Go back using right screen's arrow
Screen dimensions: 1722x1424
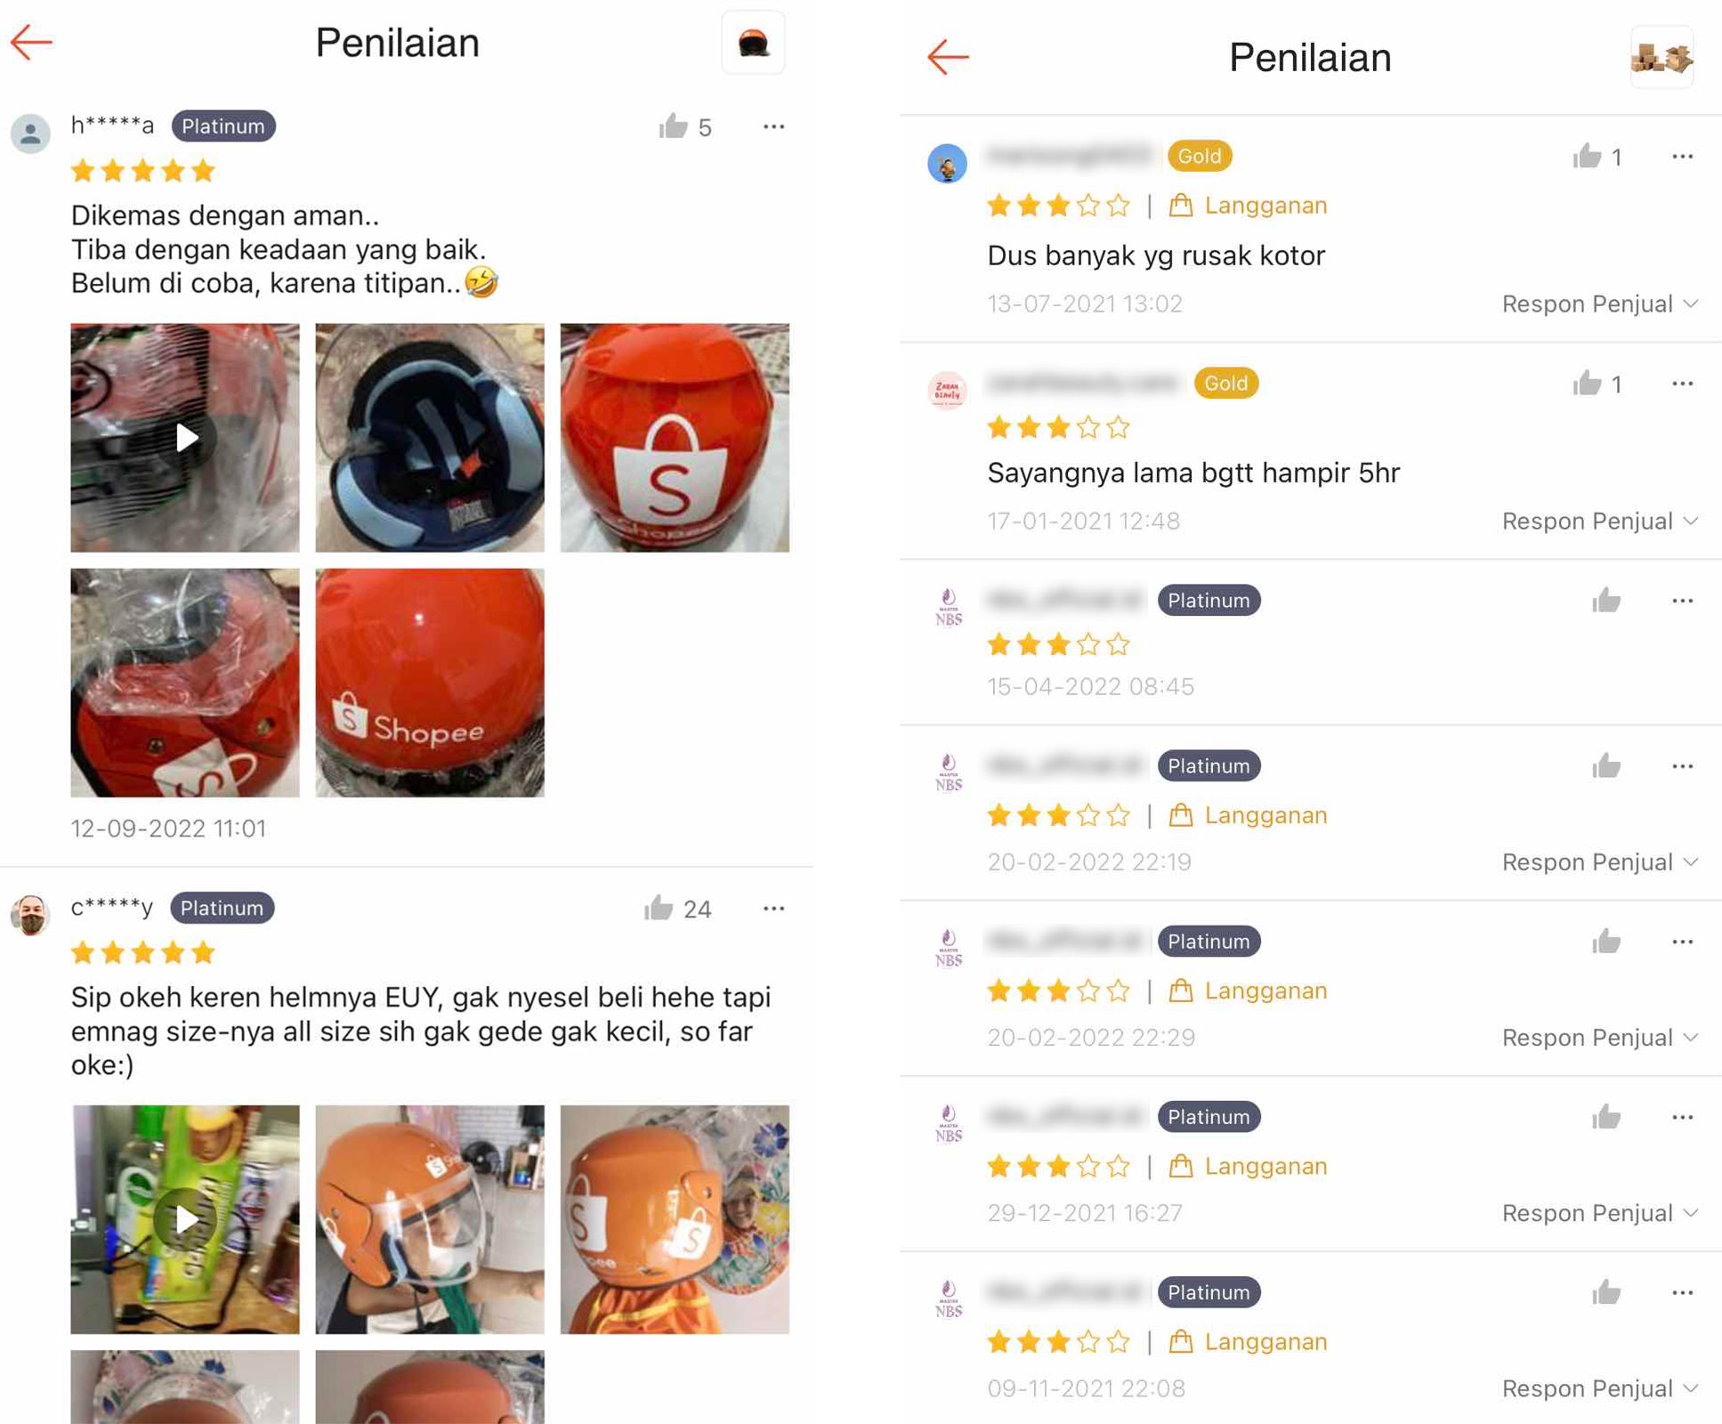click(948, 57)
